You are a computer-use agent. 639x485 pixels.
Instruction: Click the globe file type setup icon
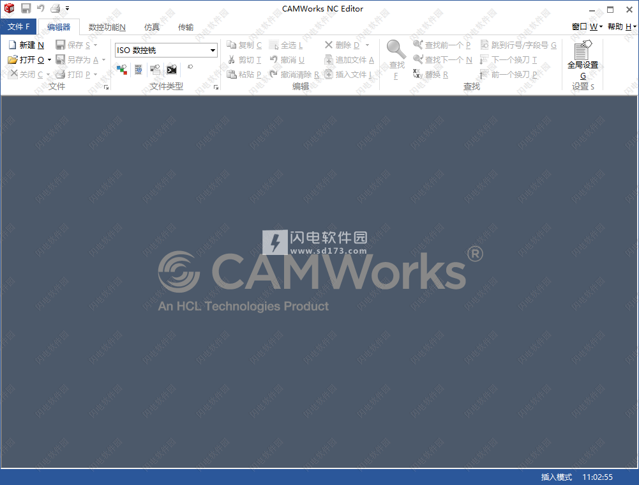coord(139,70)
